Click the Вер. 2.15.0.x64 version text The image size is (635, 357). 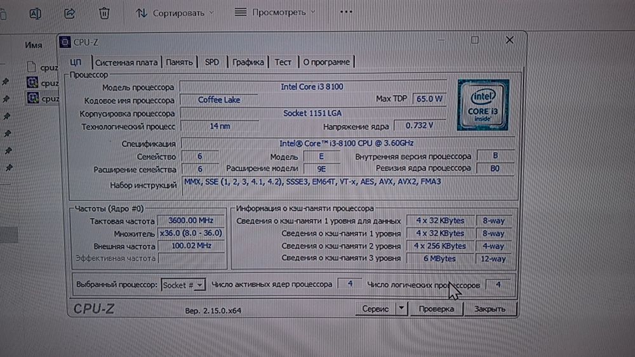click(x=213, y=311)
